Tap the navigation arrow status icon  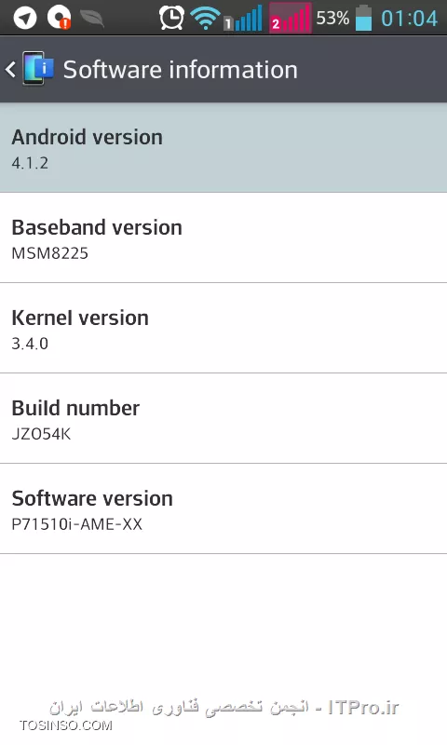(25, 18)
